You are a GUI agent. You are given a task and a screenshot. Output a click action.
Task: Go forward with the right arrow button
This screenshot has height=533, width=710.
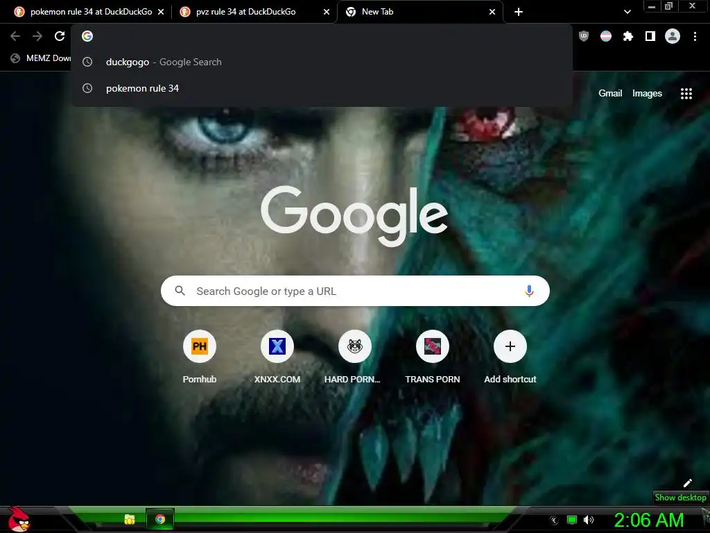click(37, 36)
